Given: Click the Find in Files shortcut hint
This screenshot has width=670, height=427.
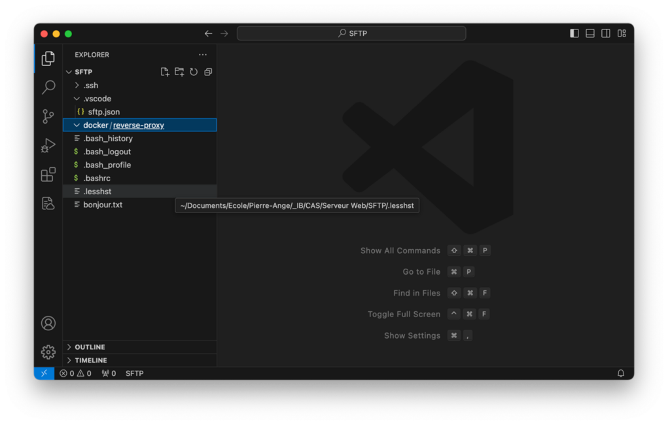Looking at the screenshot, I should 442,293.
